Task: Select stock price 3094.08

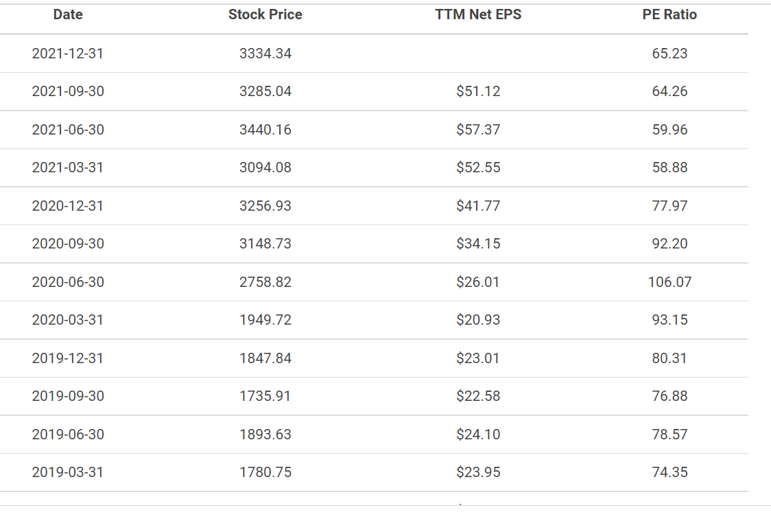Action: 265,167
